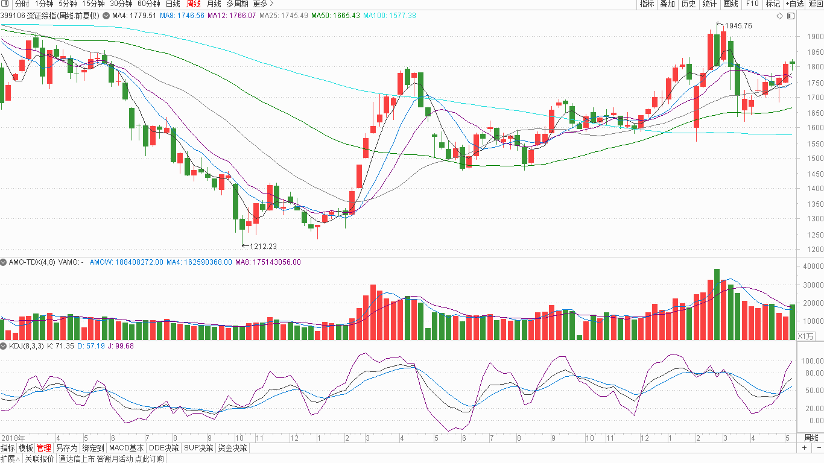This screenshot has width=824, height=463.
Task: Open the AMO-TDX indicator dropdown arrow
Action: [x=4, y=262]
